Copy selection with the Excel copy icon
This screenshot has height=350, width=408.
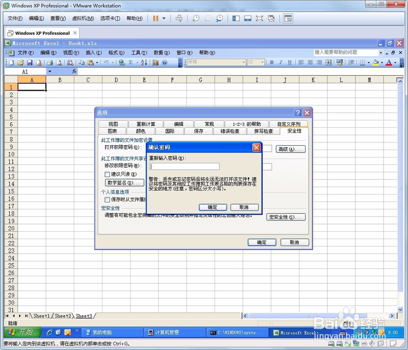click(x=82, y=62)
